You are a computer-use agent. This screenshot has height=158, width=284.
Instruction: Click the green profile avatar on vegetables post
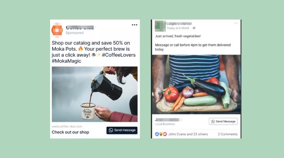tap(160, 26)
